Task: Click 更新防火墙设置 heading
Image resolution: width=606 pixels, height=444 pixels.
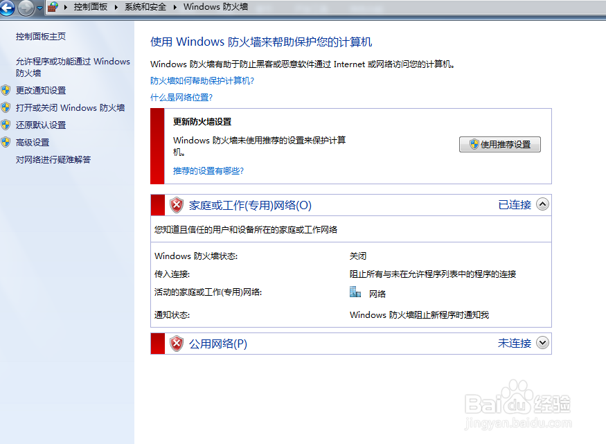Action: (x=202, y=121)
